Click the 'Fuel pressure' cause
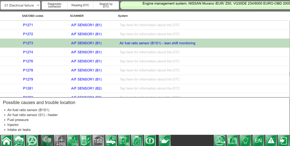This screenshot has height=146, width=290. pyautogui.click(x=18, y=120)
